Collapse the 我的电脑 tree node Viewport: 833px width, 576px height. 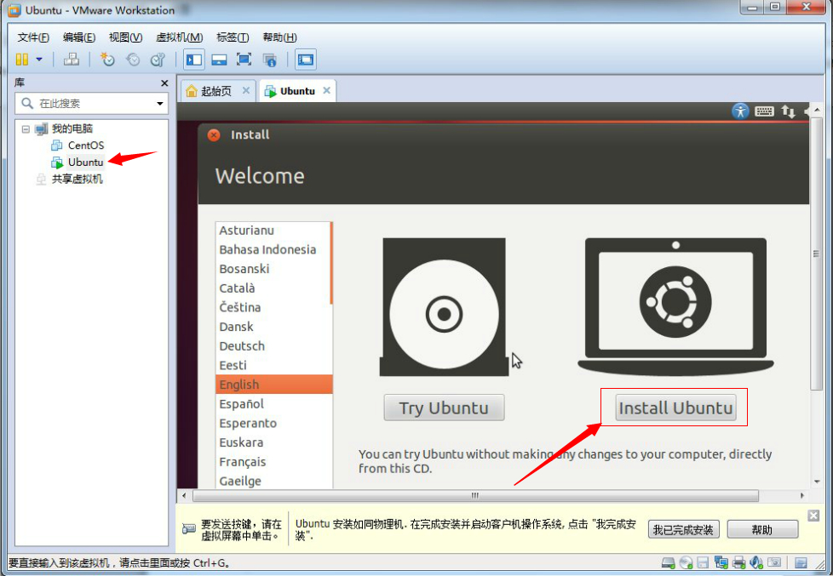point(26,128)
